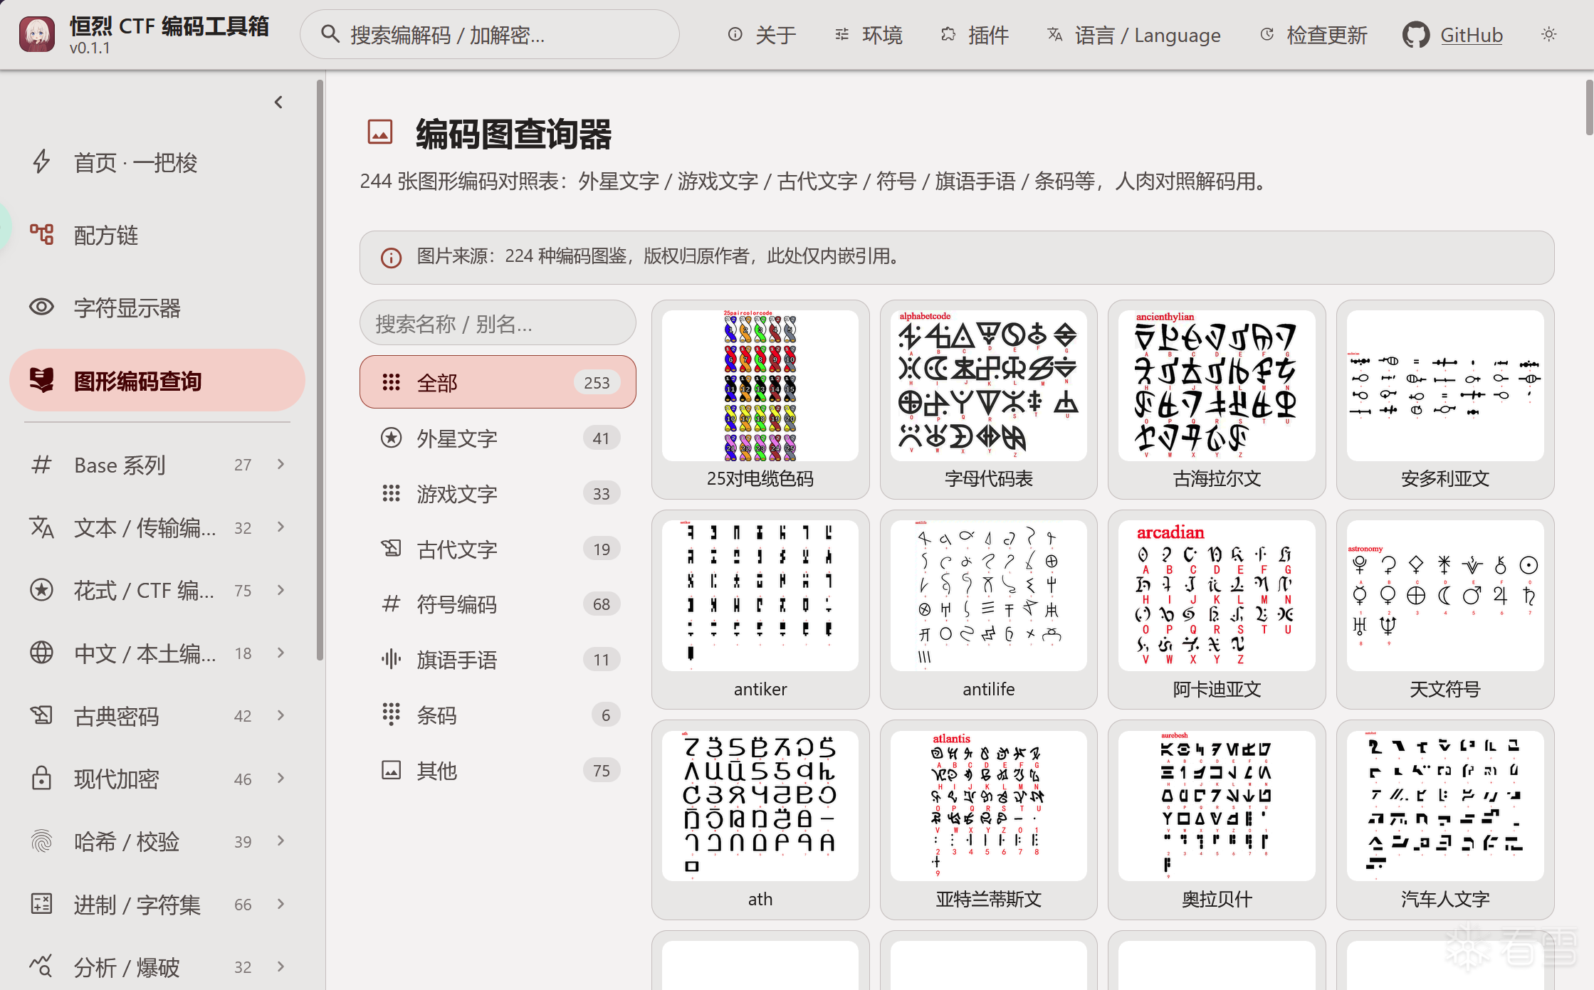
Task: Click the lightning icon for 首页 · 一把梭
Action: click(41, 162)
